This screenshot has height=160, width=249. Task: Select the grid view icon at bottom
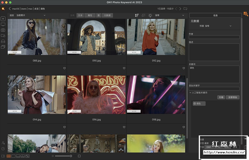(9, 156)
